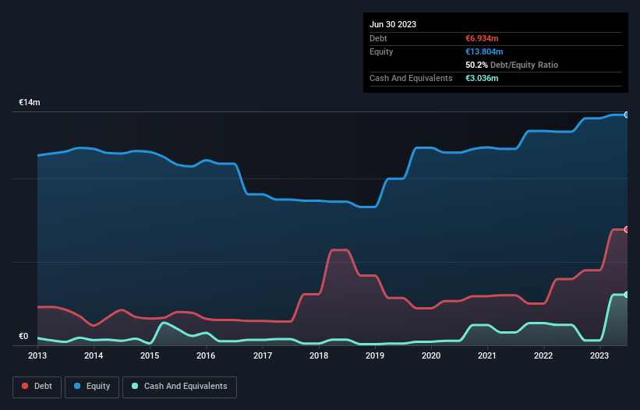Toggle the Debt legend button

tap(37, 387)
